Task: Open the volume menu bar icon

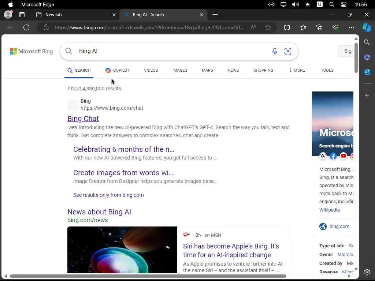Action: [x=296, y=4]
